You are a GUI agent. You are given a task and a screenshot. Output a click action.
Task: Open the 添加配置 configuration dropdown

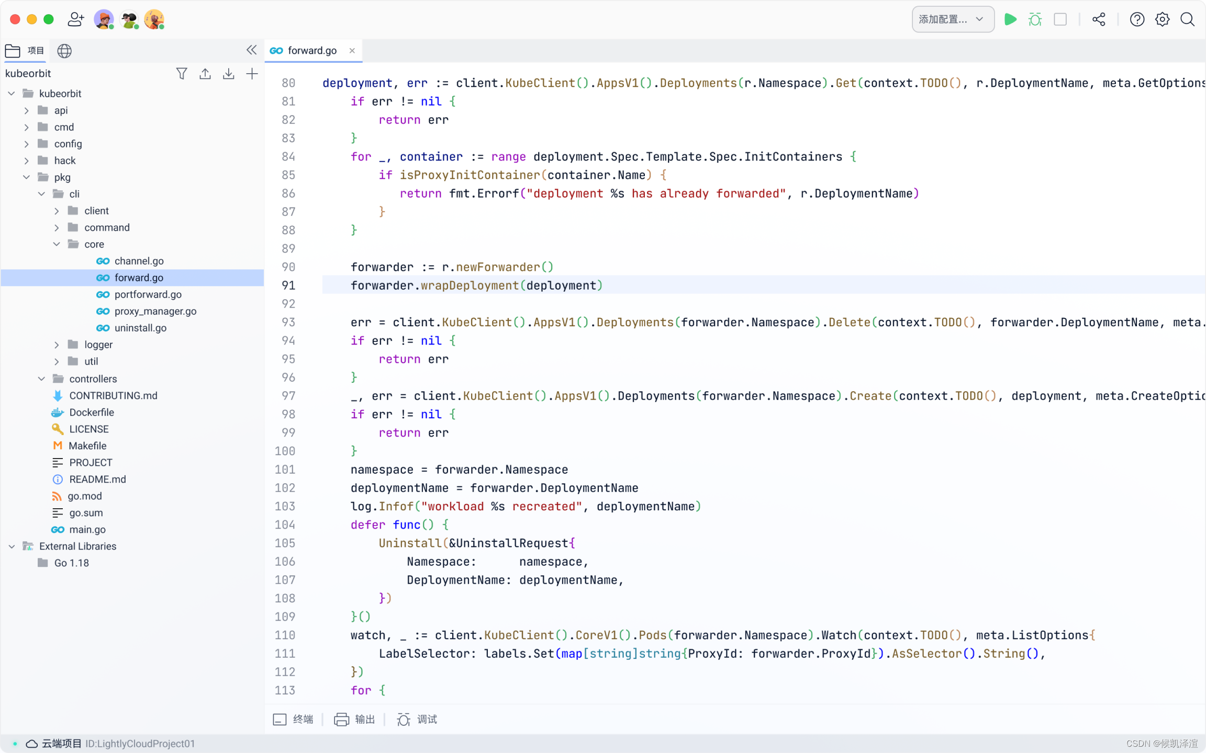coord(952,19)
